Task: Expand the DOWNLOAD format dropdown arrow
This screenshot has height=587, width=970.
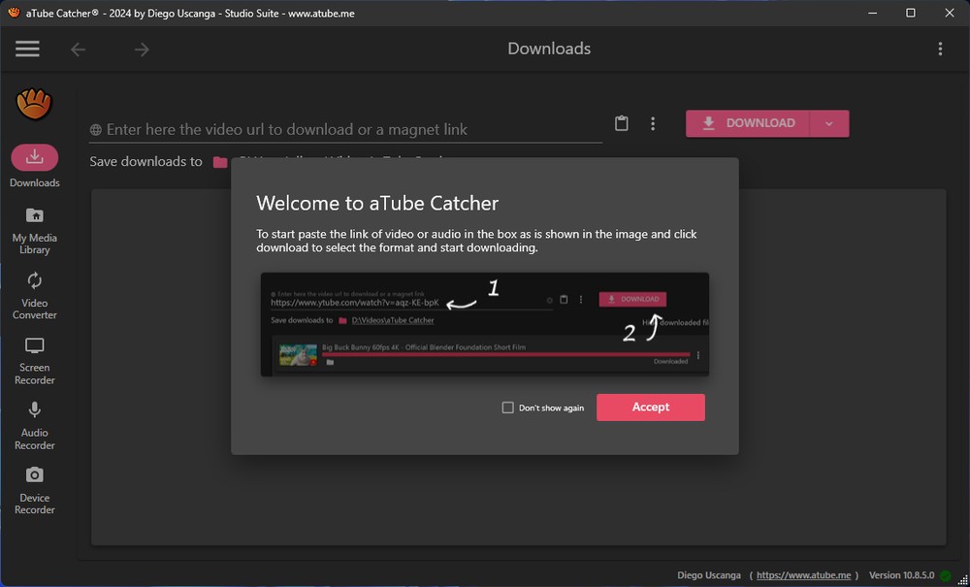Action: click(x=829, y=123)
